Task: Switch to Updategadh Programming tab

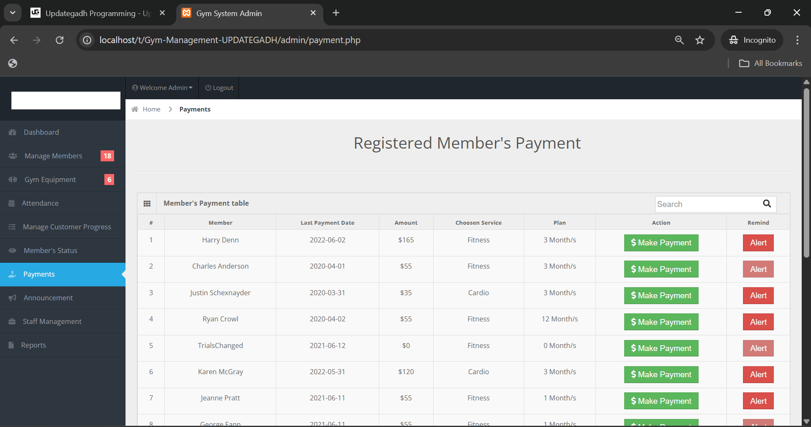Action: 98,13
